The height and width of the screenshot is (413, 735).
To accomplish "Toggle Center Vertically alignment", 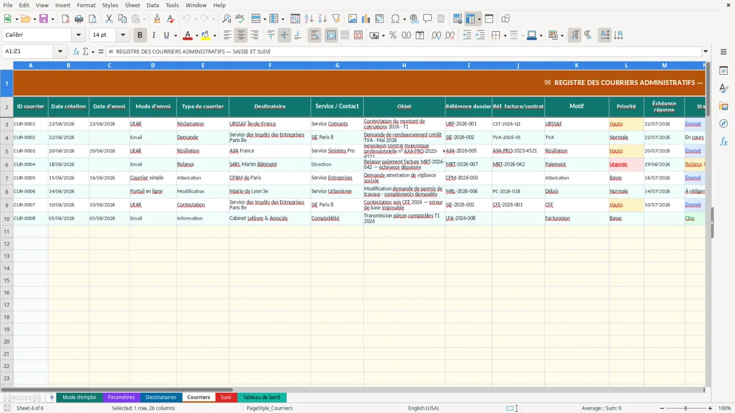I will pos(284,35).
